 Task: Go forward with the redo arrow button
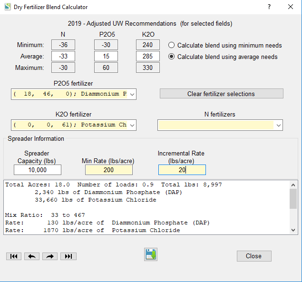click(x=50, y=256)
